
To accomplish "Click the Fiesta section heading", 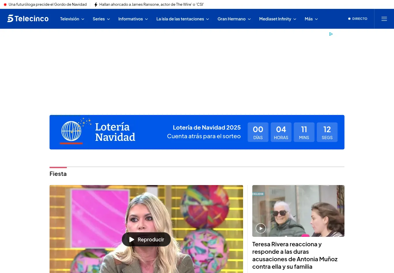I will 58,174.
